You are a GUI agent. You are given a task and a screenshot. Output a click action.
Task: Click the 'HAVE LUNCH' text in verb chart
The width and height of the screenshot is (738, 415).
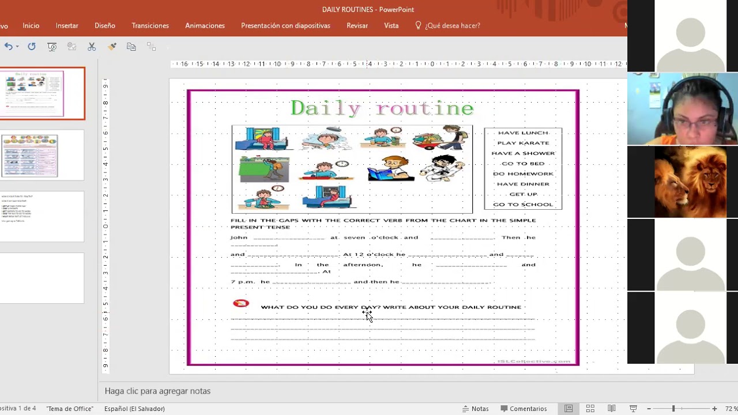pyautogui.click(x=523, y=133)
